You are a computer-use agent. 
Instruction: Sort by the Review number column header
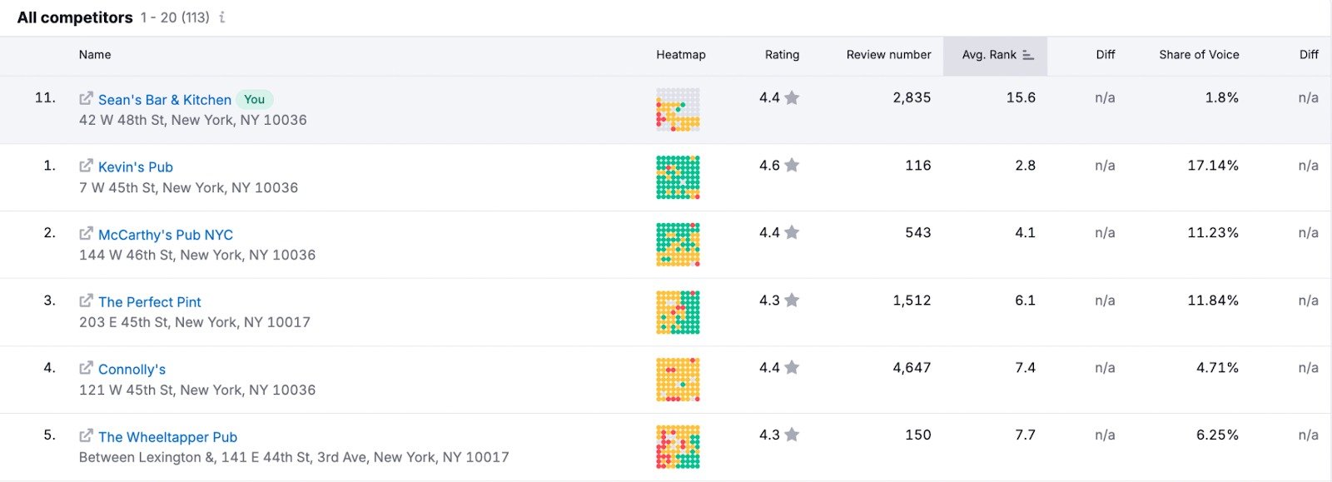887,55
